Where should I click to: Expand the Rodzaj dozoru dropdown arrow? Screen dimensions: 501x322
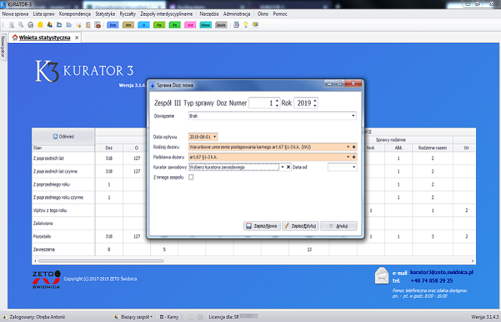coord(349,147)
